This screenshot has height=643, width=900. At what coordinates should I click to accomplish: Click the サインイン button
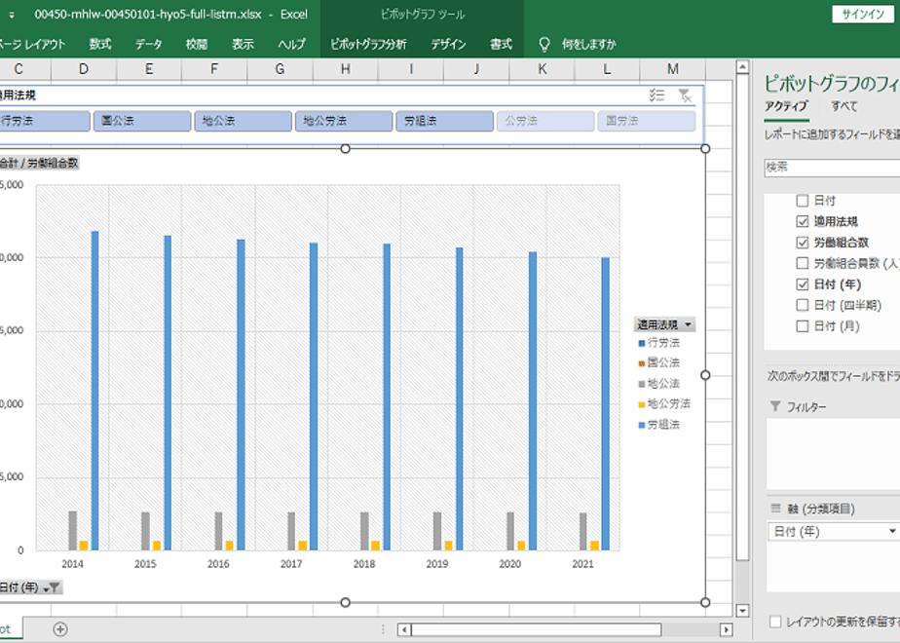(x=863, y=15)
